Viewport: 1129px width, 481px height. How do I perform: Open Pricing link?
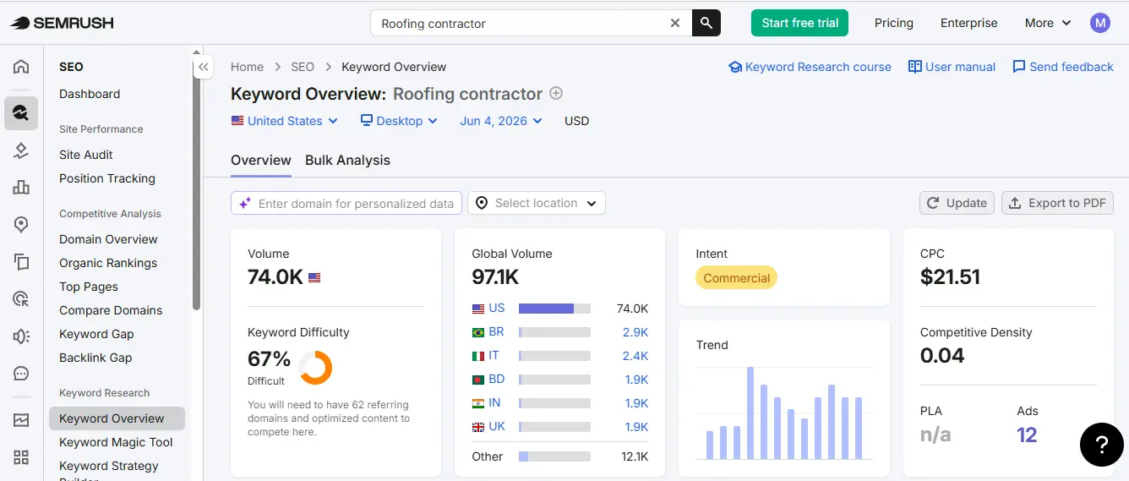(894, 23)
